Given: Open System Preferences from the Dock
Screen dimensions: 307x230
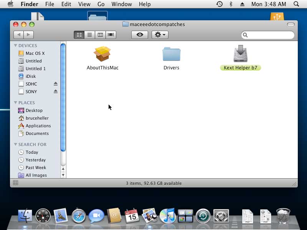Looking at the screenshot, I should [221, 216].
